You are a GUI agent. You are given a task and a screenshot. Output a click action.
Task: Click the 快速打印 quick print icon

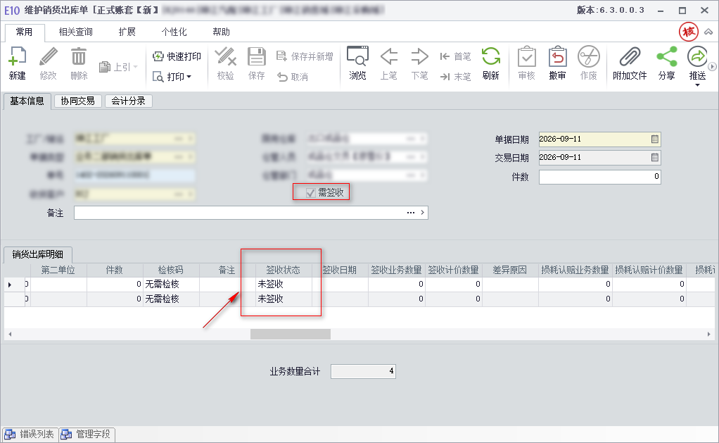pyautogui.click(x=158, y=56)
